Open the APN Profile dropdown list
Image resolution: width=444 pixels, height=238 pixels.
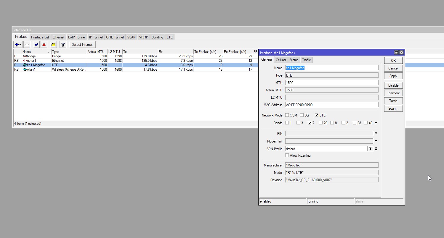[x=370, y=149]
